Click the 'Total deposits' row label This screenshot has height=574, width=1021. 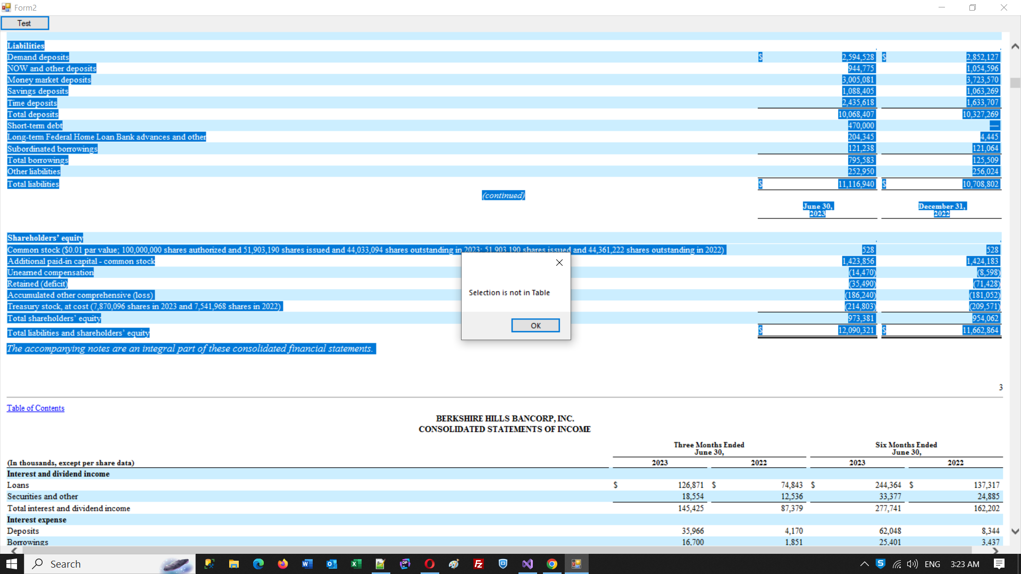(32, 114)
